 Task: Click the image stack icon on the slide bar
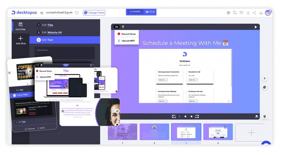coord(257,116)
